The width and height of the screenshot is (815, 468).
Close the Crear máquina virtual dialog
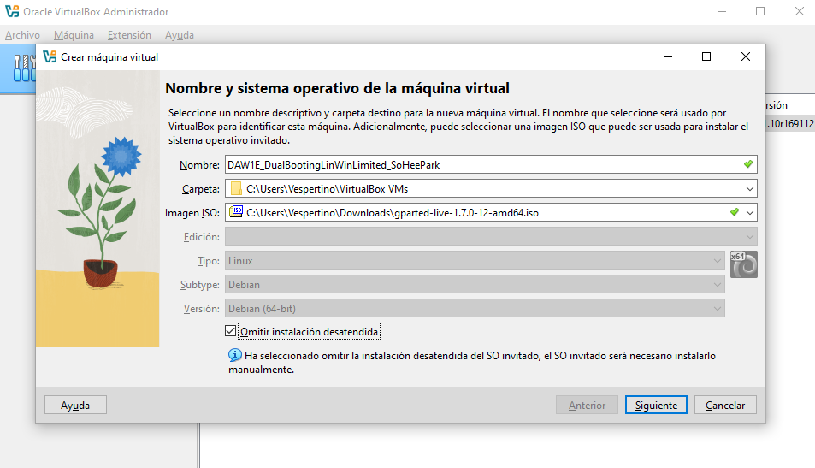746,56
